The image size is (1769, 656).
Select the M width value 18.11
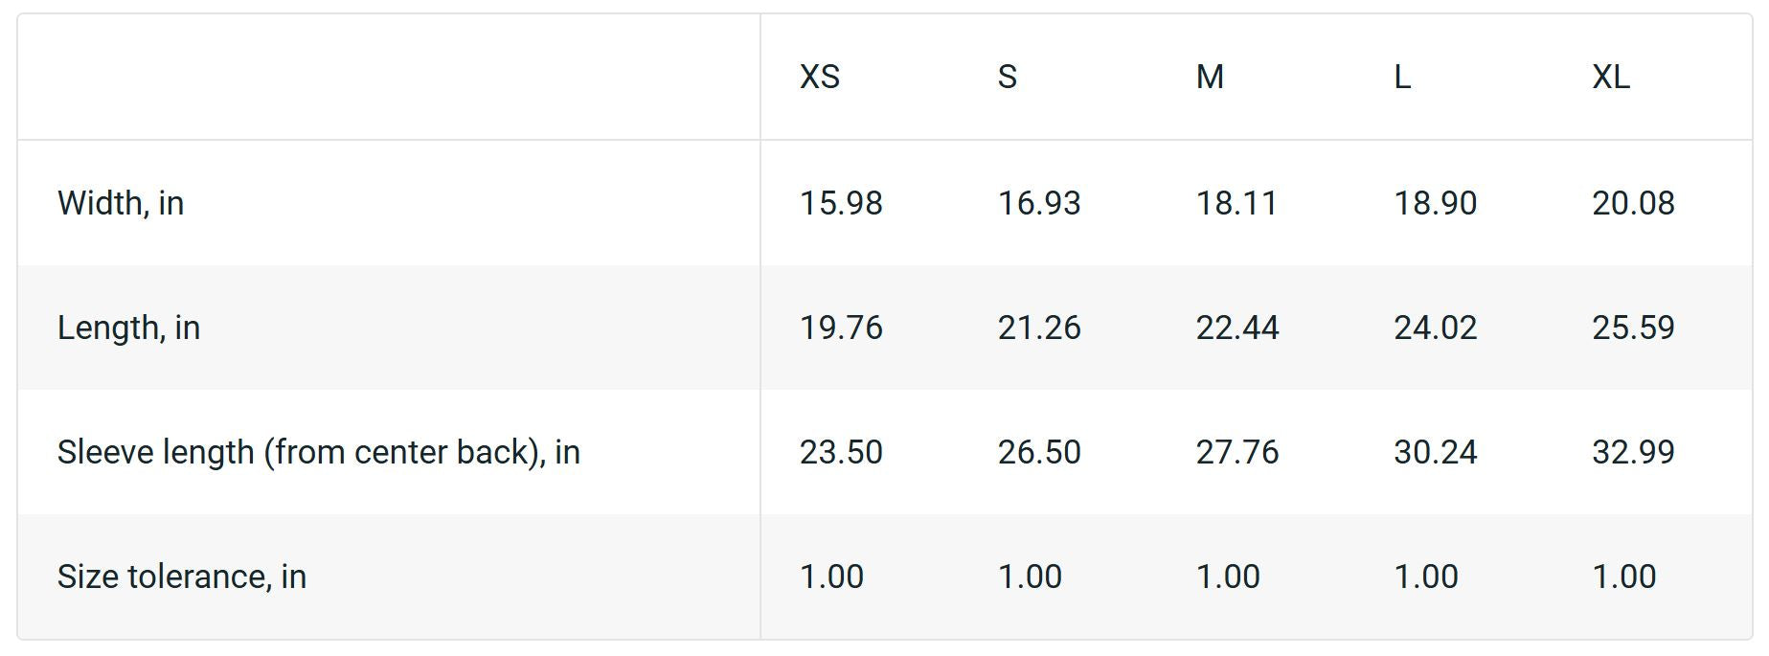point(1236,203)
